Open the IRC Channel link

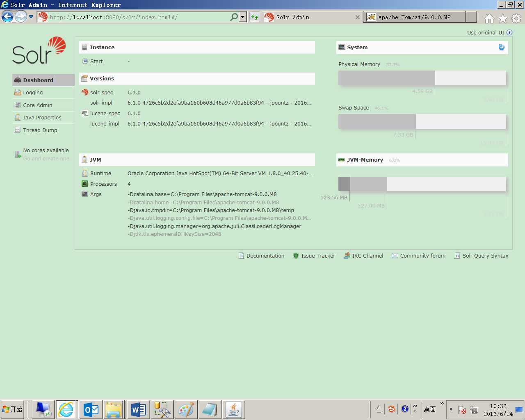tap(363, 256)
